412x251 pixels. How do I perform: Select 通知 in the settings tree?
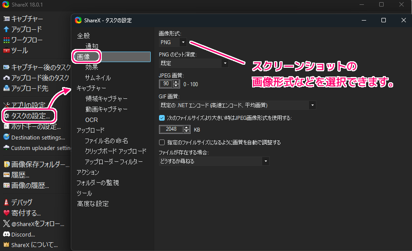92,46
